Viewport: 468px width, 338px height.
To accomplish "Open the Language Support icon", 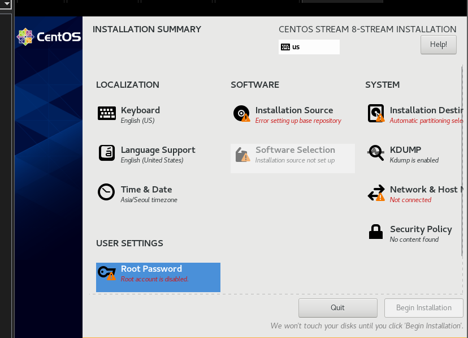I will pos(107,153).
